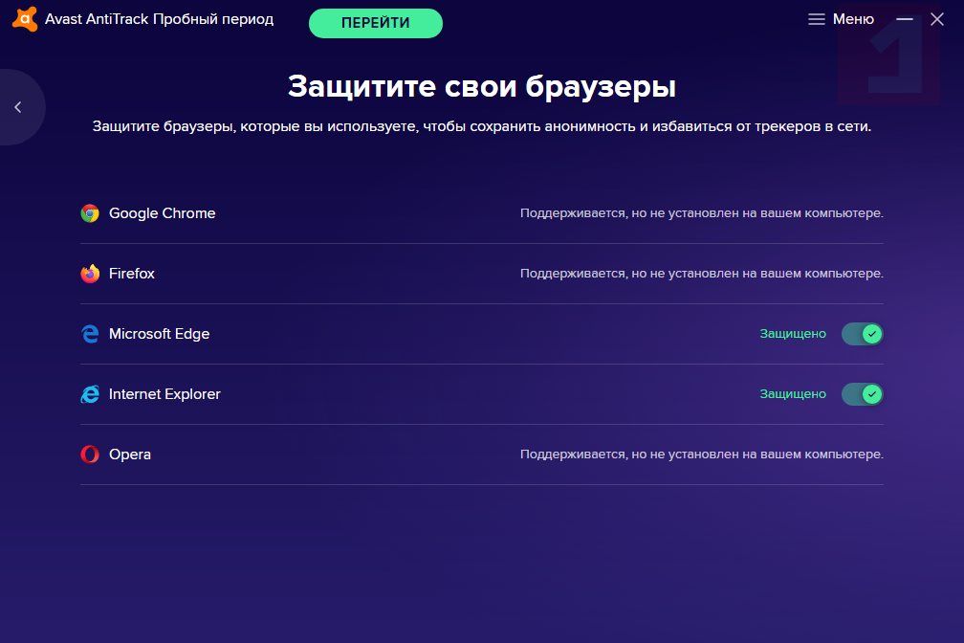Open the hamburger Меню icon
The width and height of the screenshot is (964, 643).
click(817, 19)
